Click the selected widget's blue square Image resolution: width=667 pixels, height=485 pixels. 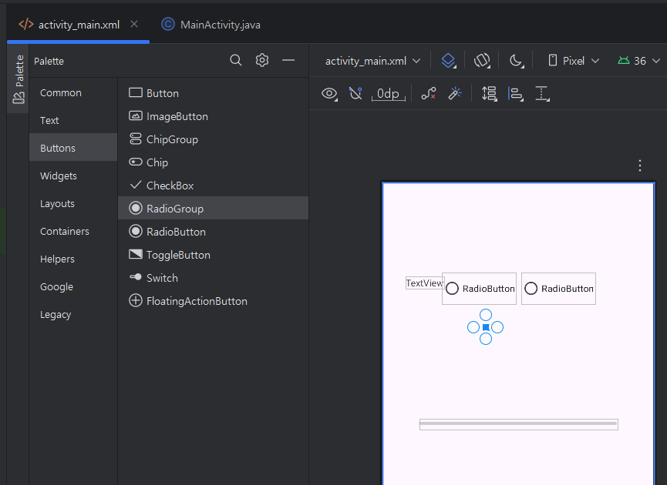click(x=485, y=327)
